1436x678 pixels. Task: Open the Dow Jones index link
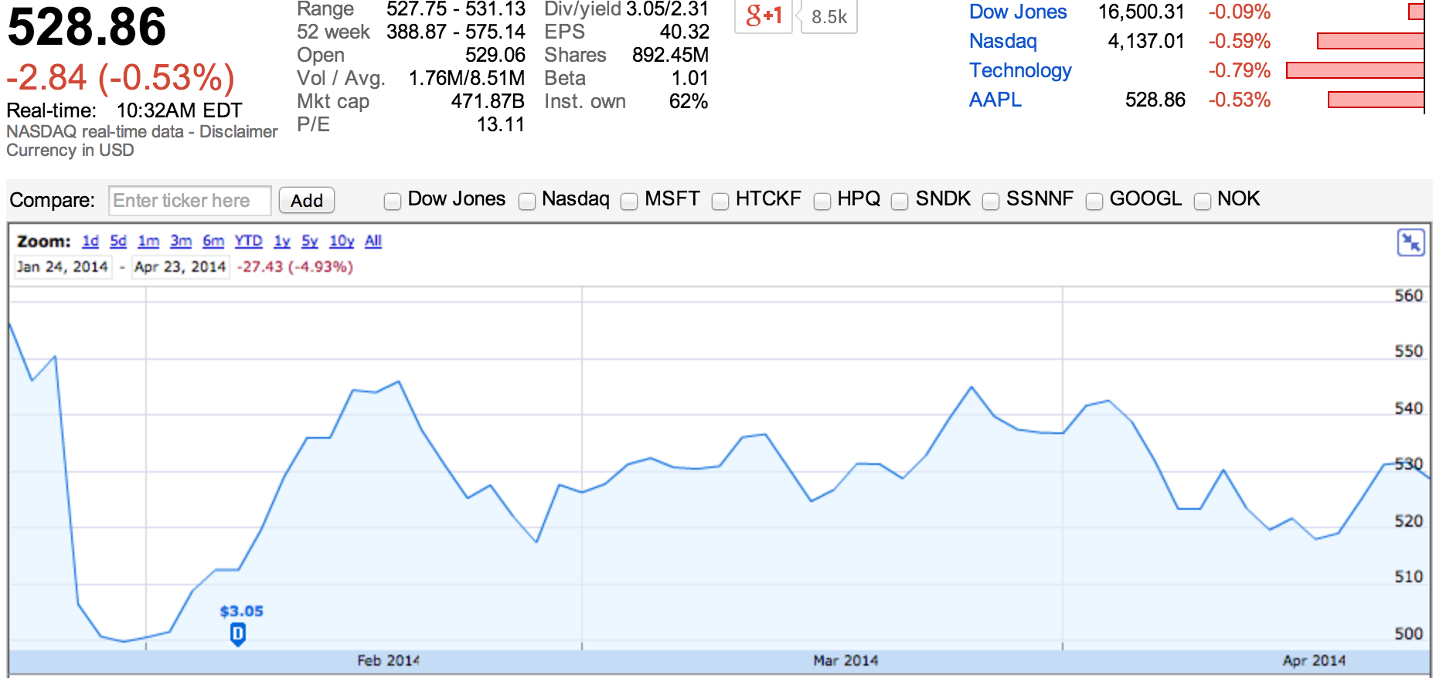click(1018, 12)
